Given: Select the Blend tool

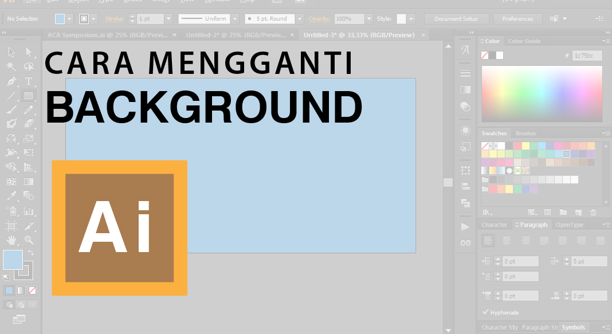Looking at the screenshot, I should [x=29, y=196].
